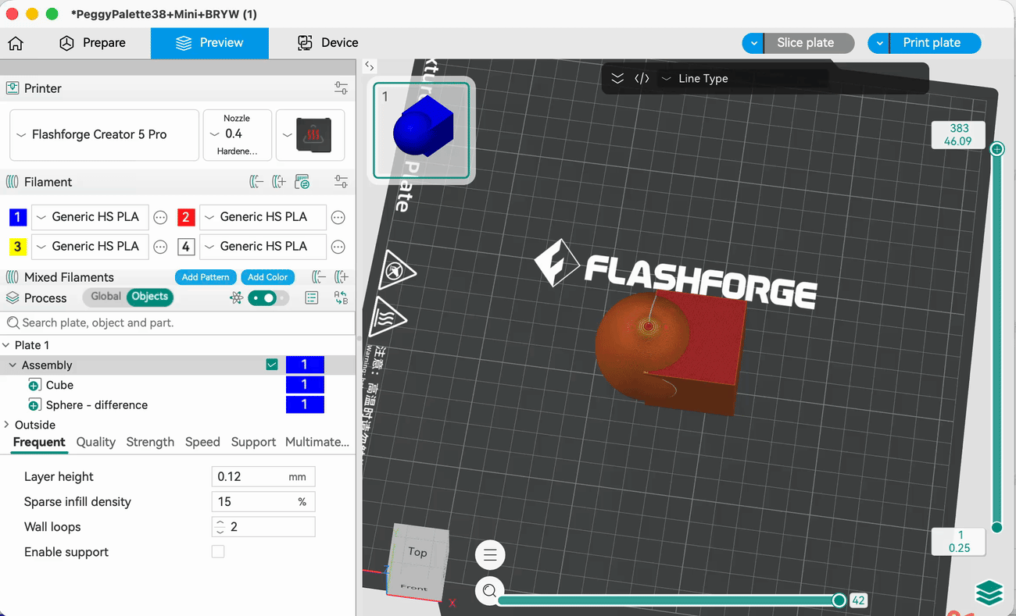Open the Strength settings tab
Screen dimensions: 1016x616
point(150,442)
